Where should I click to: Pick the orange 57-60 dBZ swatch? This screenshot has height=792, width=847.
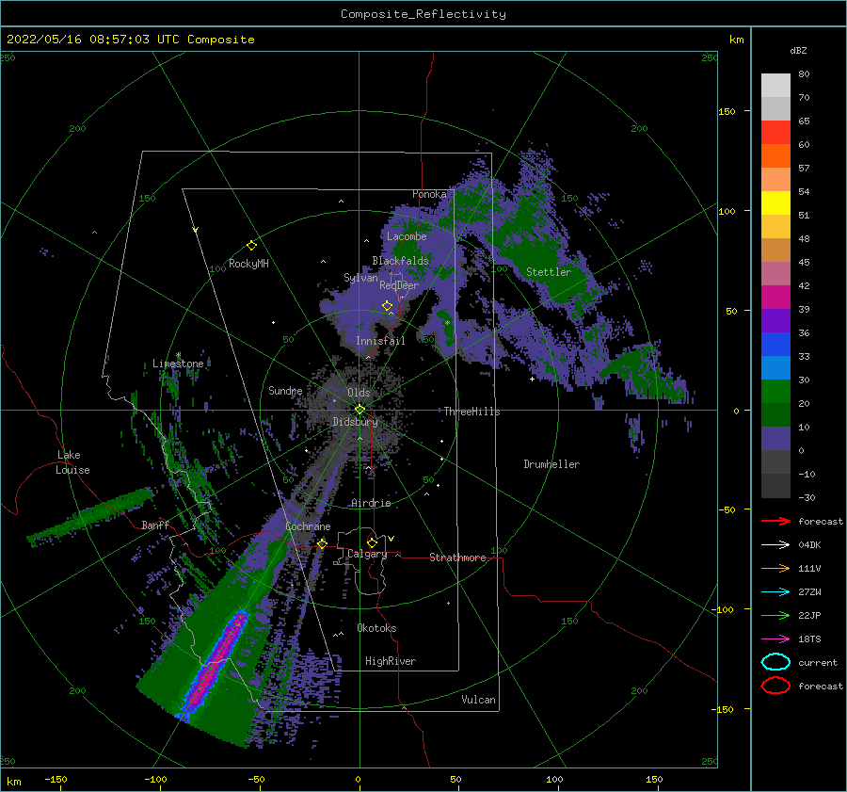click(775, 155)
